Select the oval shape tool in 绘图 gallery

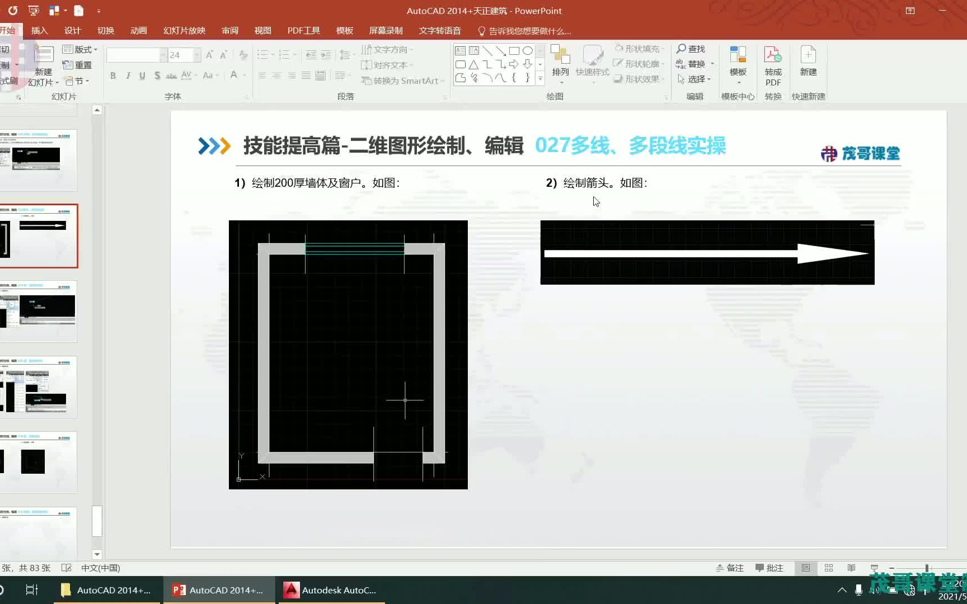pyautogui.click(x=528, y=50)
